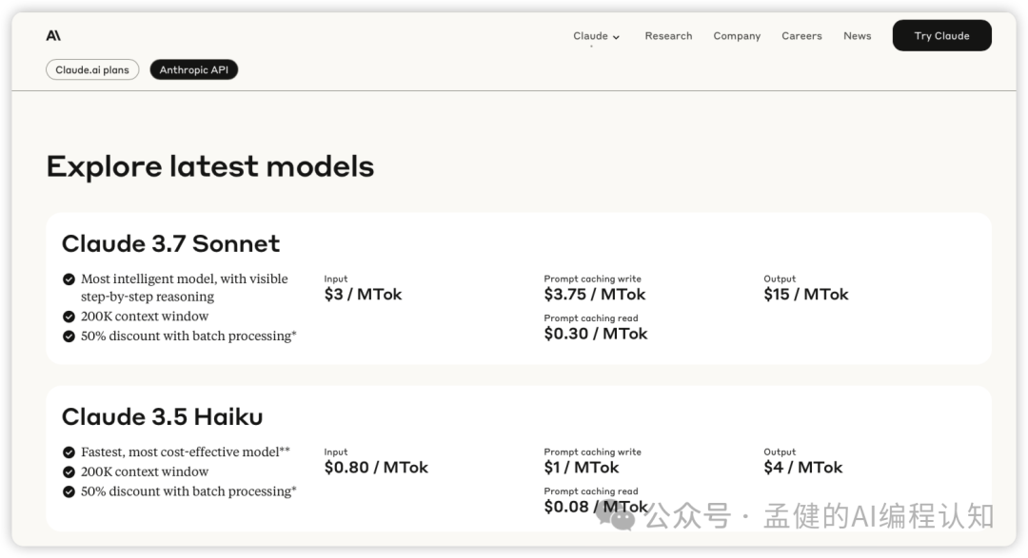Click the chevron beside Claude

(x=617, y=37)
